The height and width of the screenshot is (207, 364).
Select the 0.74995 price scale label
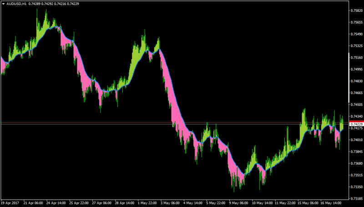(x=357, y=69)
